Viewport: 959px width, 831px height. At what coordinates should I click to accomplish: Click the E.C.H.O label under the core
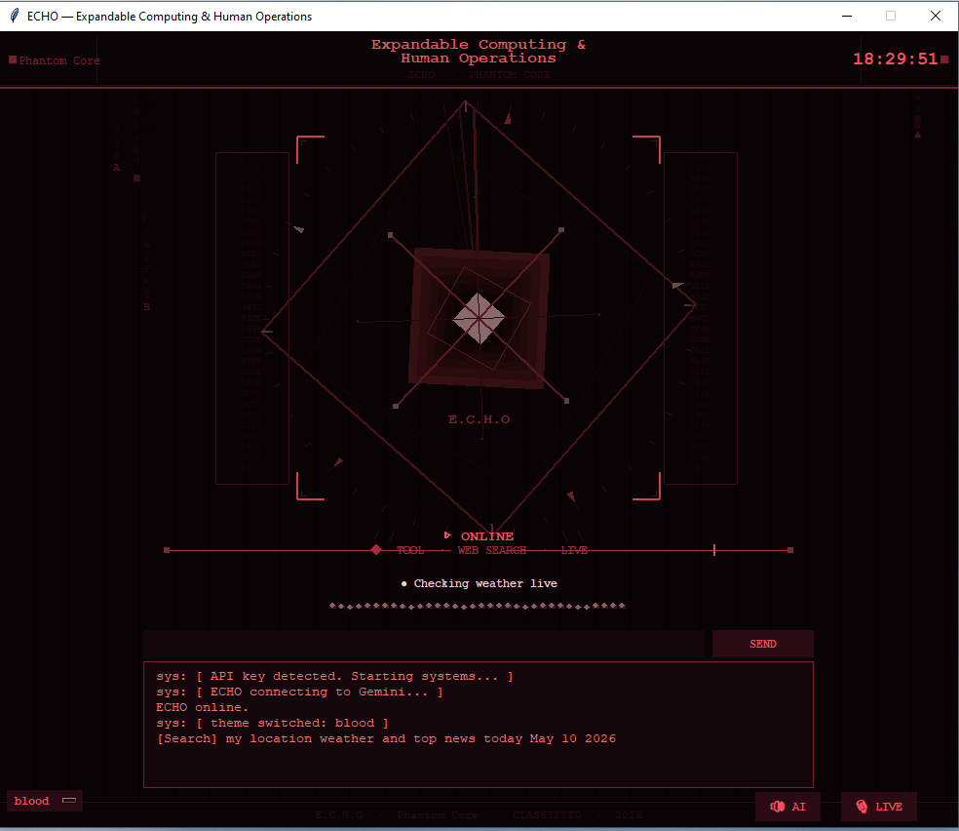(479, 419)
